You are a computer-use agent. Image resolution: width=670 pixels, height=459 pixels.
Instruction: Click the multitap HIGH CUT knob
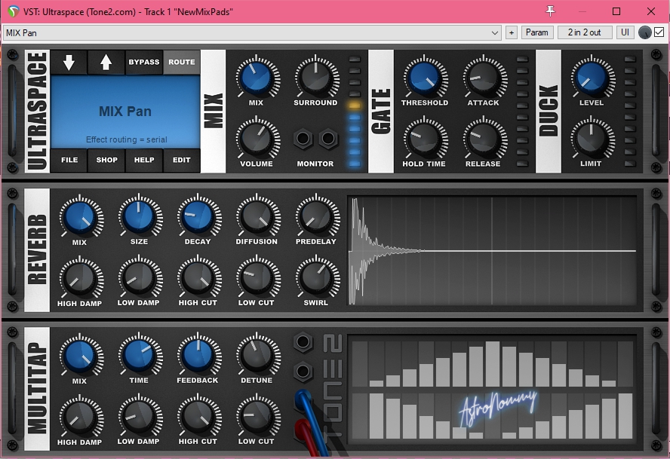coord(198,417)
